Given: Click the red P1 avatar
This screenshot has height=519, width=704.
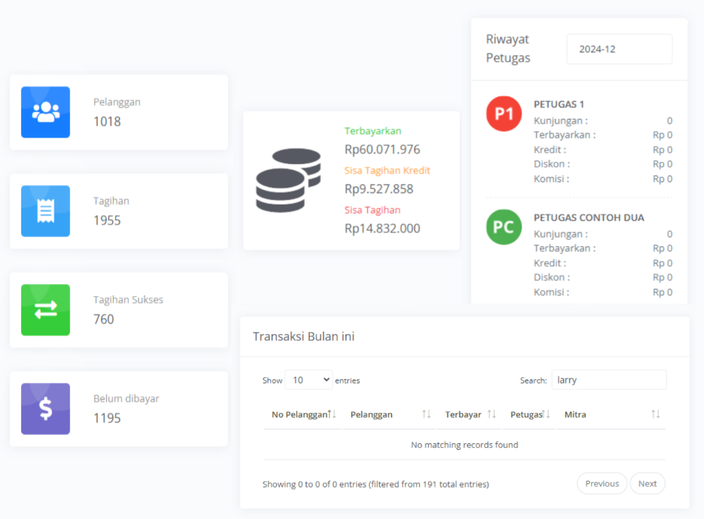Looking at the screenshot, I should click(504, 114).
